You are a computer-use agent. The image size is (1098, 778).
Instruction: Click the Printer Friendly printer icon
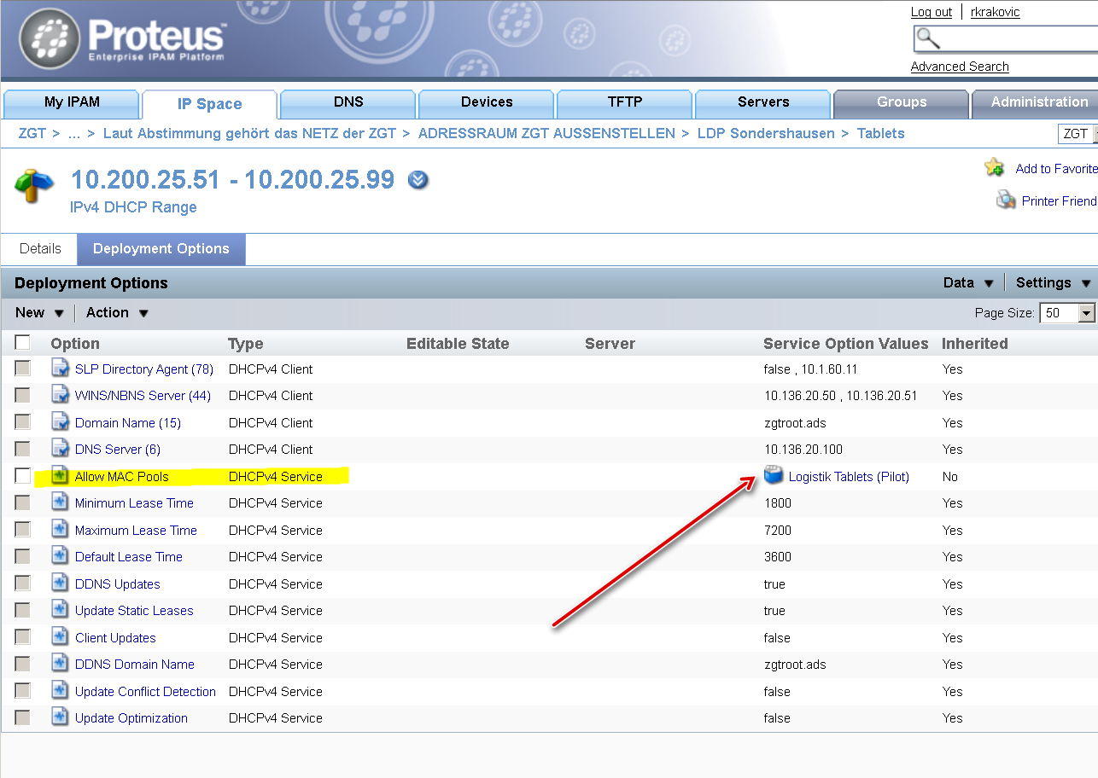[1006, 200]
